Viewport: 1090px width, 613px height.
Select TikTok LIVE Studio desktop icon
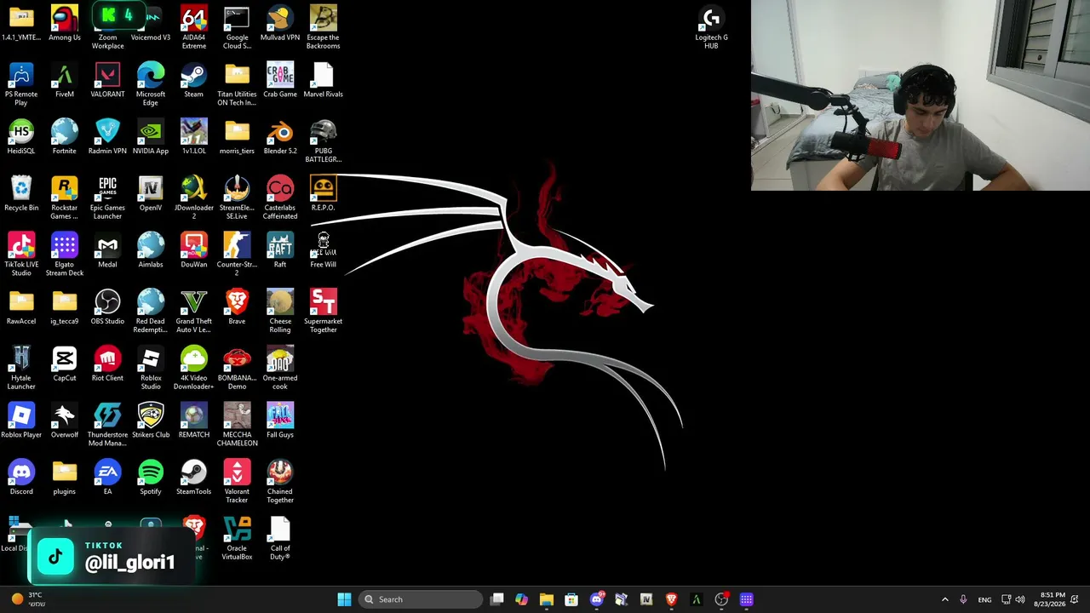coord(21,255)
